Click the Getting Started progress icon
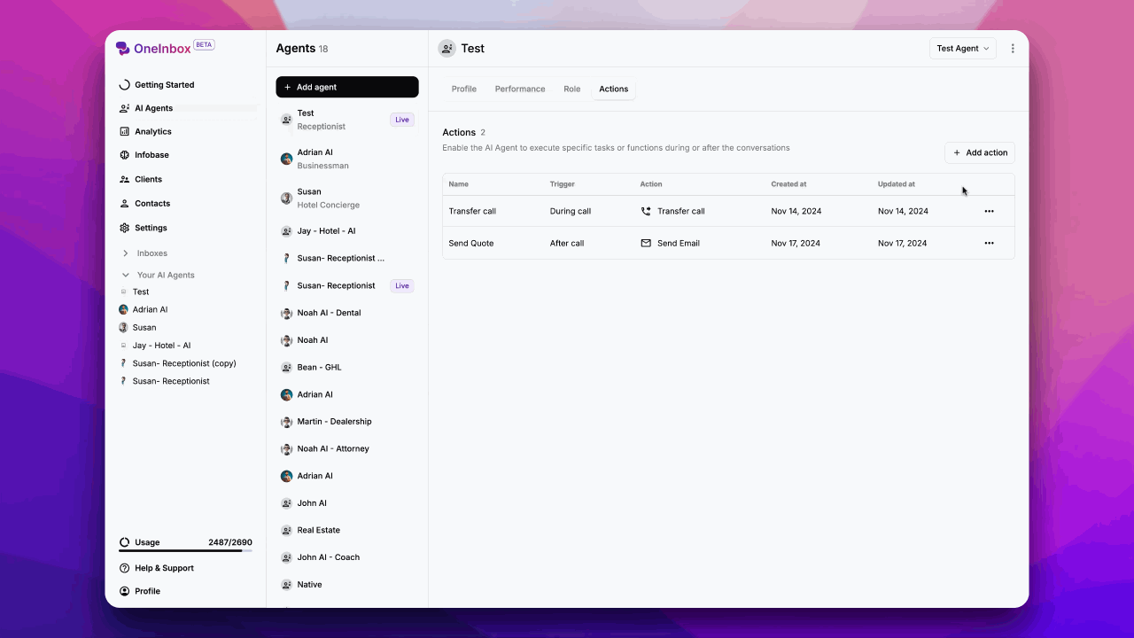 click(124, 85)
